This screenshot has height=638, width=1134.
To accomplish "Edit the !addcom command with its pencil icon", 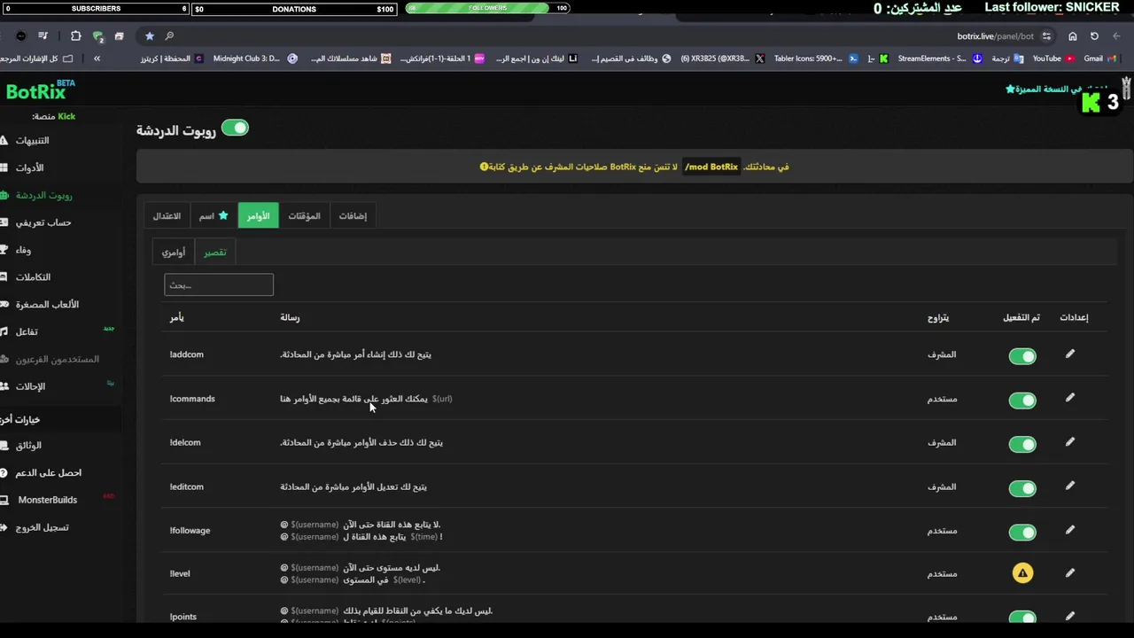I will 1069,354.
